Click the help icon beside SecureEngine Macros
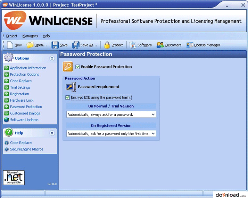Viewport: 248px width, 198px height. pyautogui.click(x=7, y=149)
